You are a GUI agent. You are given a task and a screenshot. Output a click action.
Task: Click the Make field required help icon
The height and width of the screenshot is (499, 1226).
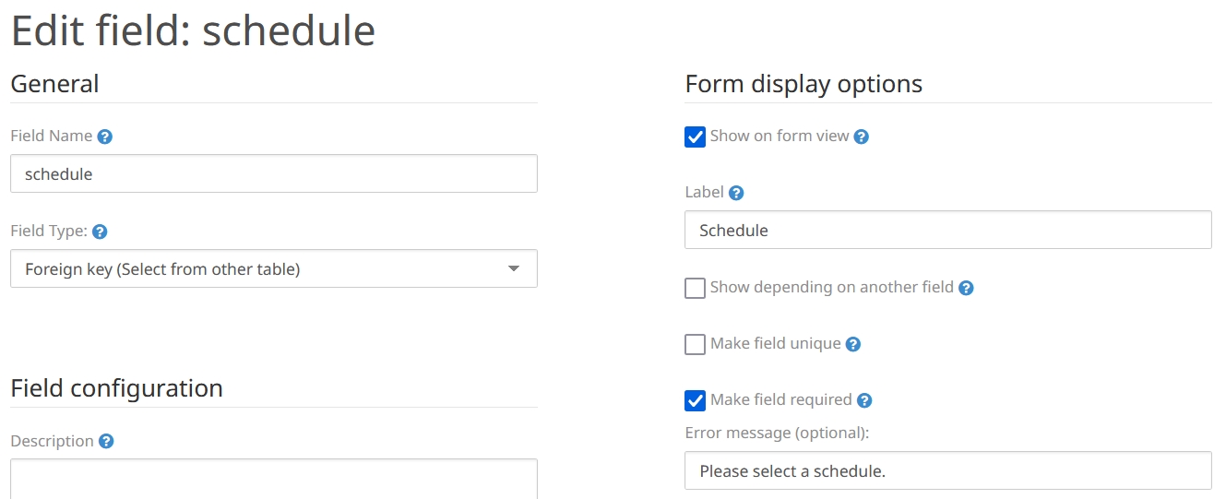(x=864, y=400)
